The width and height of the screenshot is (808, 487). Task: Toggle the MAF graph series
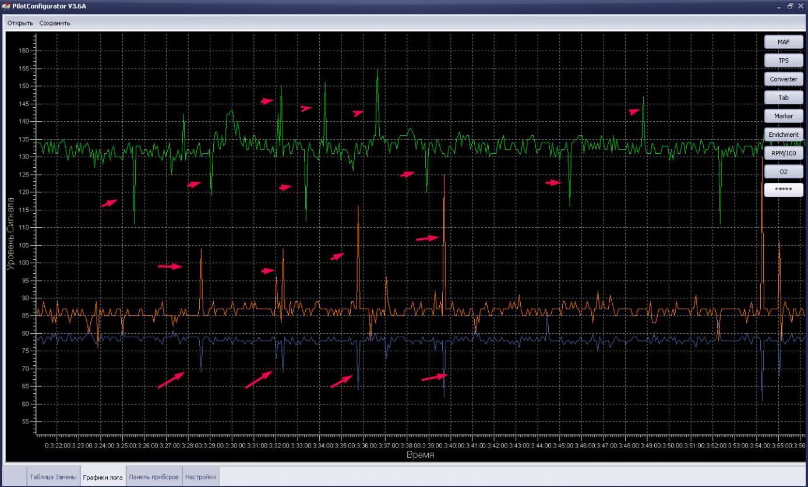point(784,42)
